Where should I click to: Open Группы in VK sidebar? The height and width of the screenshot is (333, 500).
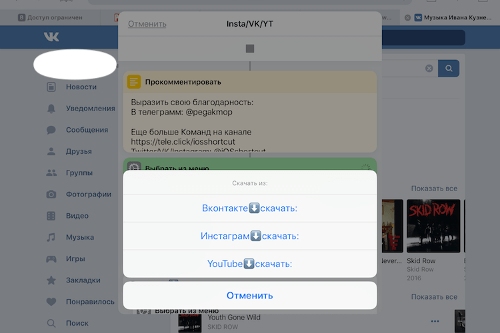point(79,172)
